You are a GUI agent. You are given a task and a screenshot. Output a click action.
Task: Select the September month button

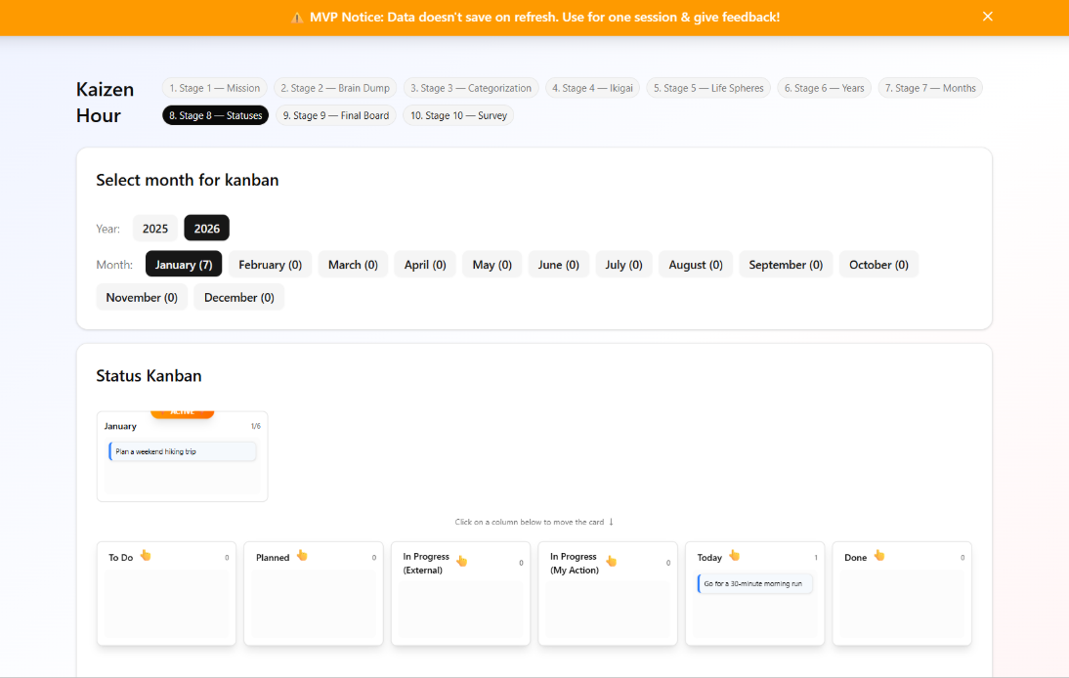pyautogui.click(x=786, y=264)
